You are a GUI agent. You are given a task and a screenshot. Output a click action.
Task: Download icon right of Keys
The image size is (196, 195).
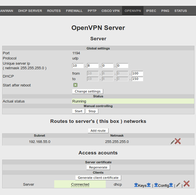[149, 185]
